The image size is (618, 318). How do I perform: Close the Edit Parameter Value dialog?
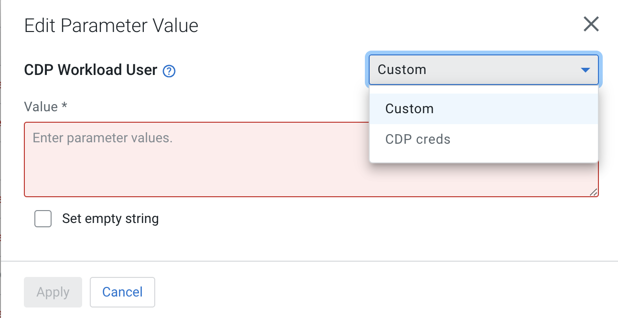click(x=591, y=24)
